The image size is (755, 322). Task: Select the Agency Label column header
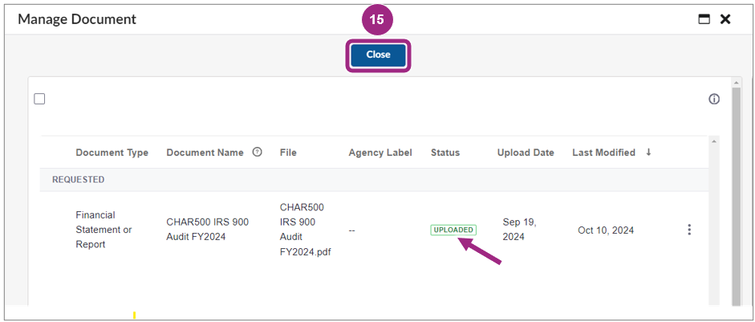[x=380, y=153]
